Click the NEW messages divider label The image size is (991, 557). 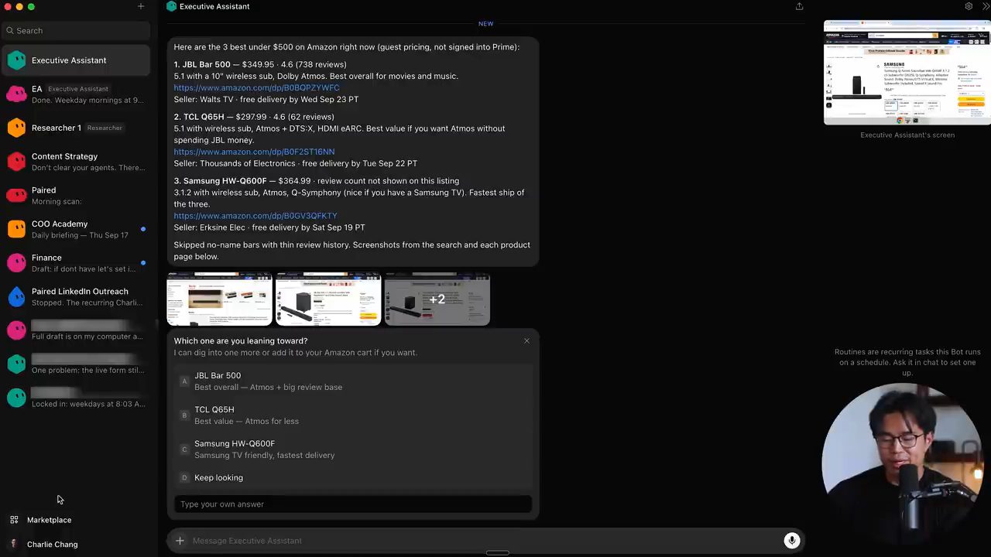tap(485, 24)
